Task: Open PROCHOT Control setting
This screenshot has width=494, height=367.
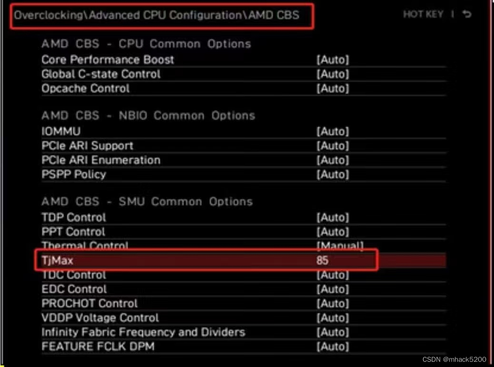Action: (x=244, y=303)
